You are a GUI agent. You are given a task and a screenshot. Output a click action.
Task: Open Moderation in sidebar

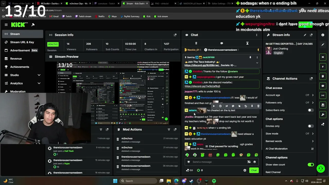point(23,91)
